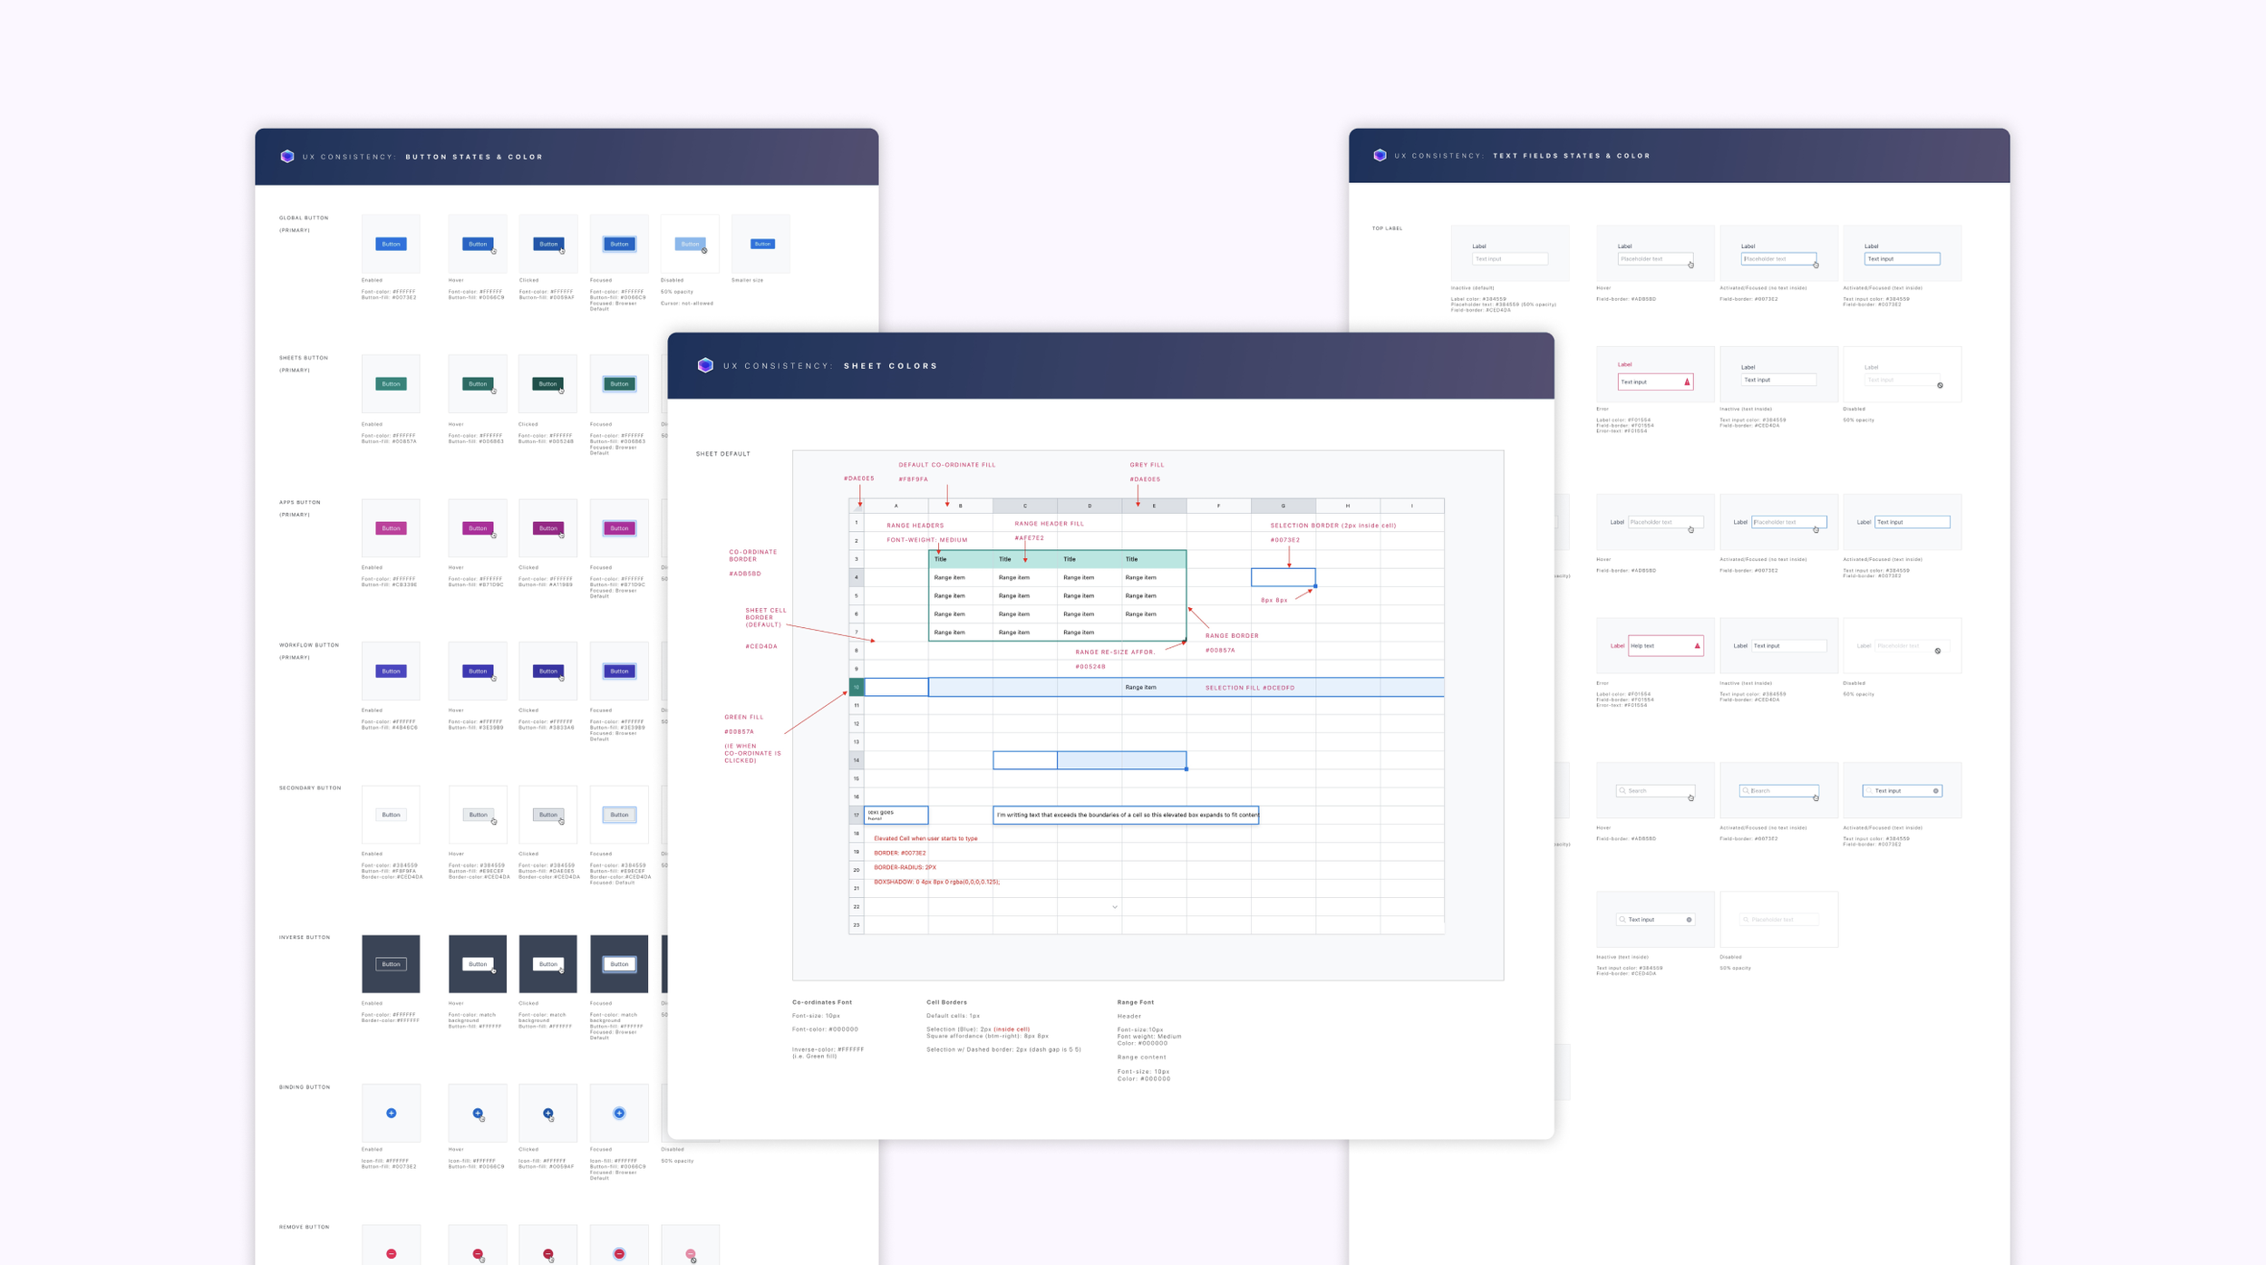Select the grey column header C
2266x1265 pixels.
click(x=1024, y=506)
